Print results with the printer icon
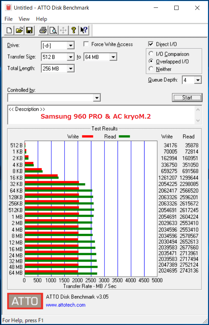Viewport: 209px width, 325px height. [43, 30]
